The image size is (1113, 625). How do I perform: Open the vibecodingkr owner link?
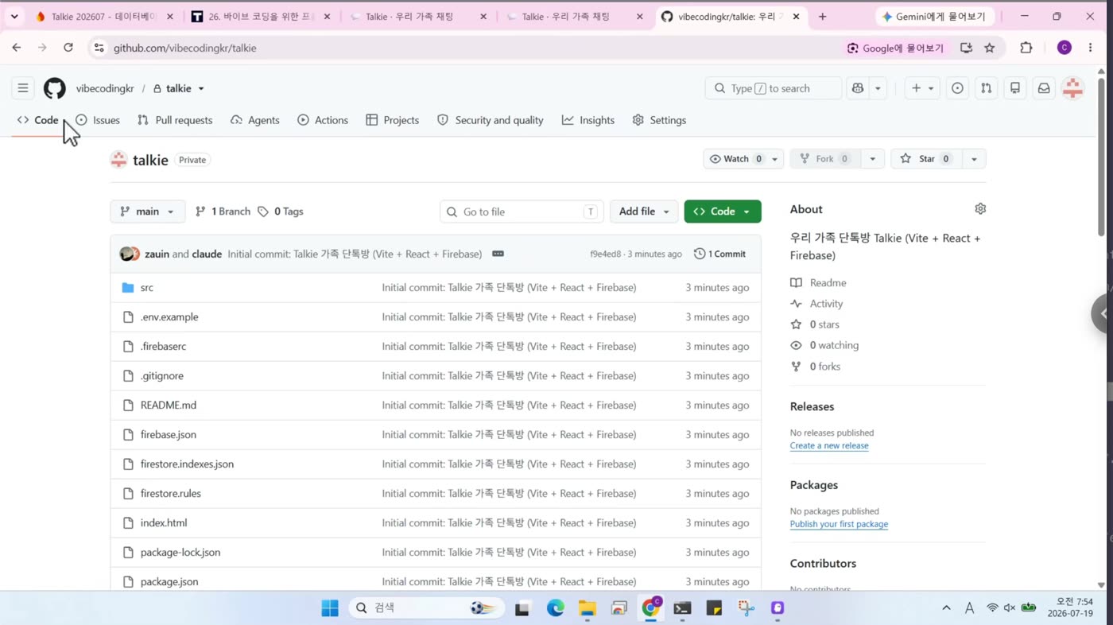(105, 88)
